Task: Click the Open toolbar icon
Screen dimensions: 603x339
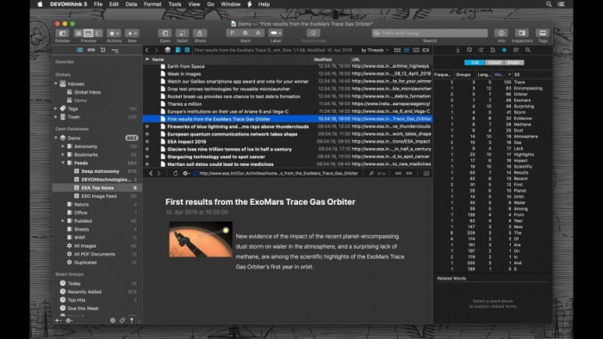Action: pos(165,34)
